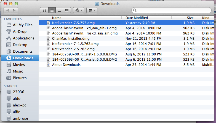The height and width of the screenshot is (123, 216).
Task: Open Music in sidebar
Action: [20, 71]
